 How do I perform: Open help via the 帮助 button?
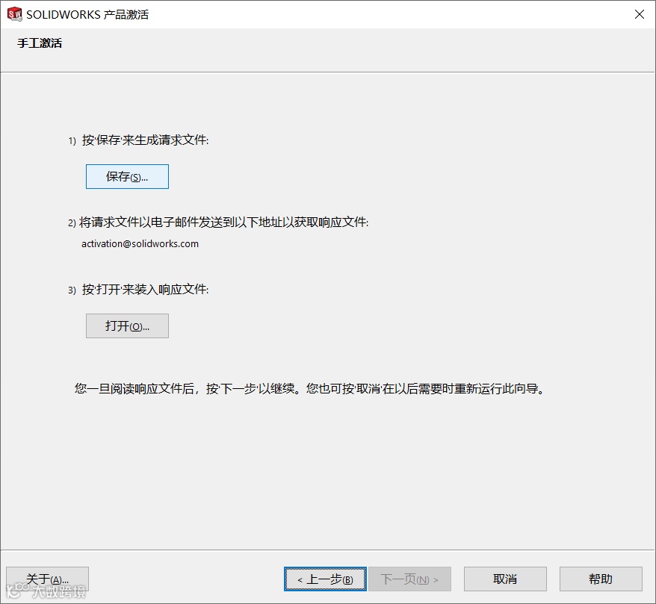pos(601,579)
